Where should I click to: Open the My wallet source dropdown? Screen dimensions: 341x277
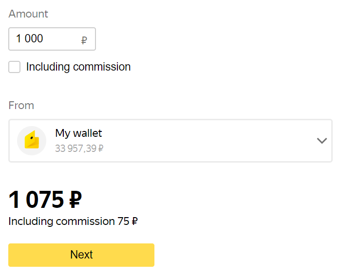(x=170, y=141)
